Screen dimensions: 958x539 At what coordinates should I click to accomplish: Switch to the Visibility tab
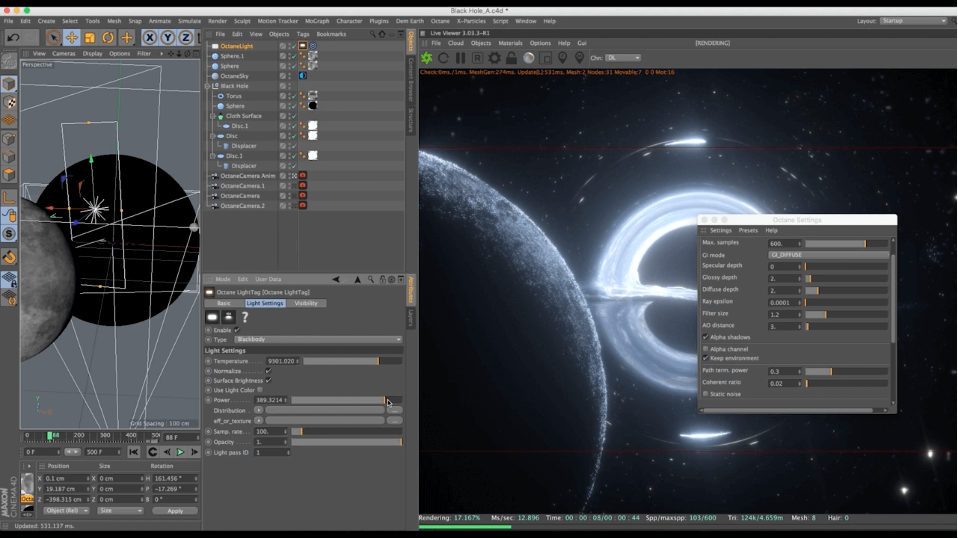tap(306, 303)
